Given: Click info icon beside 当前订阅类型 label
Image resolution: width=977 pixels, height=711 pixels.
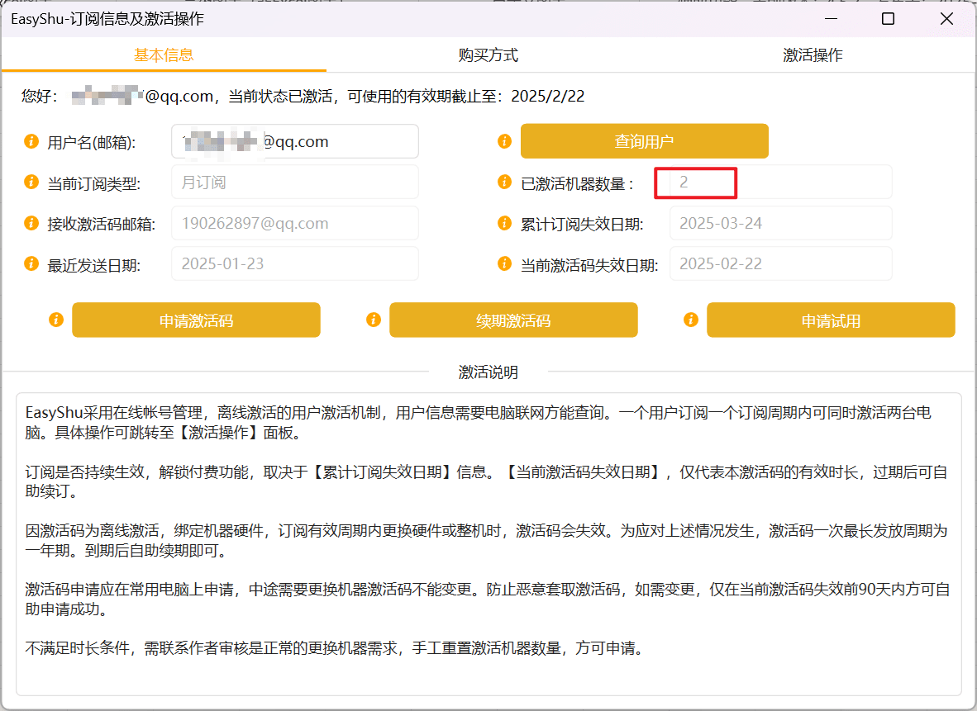Looking at the screenshot, I should (31, 182).
